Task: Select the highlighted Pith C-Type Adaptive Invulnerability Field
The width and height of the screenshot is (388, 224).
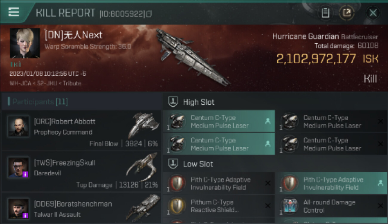Action: click(331, 183)
